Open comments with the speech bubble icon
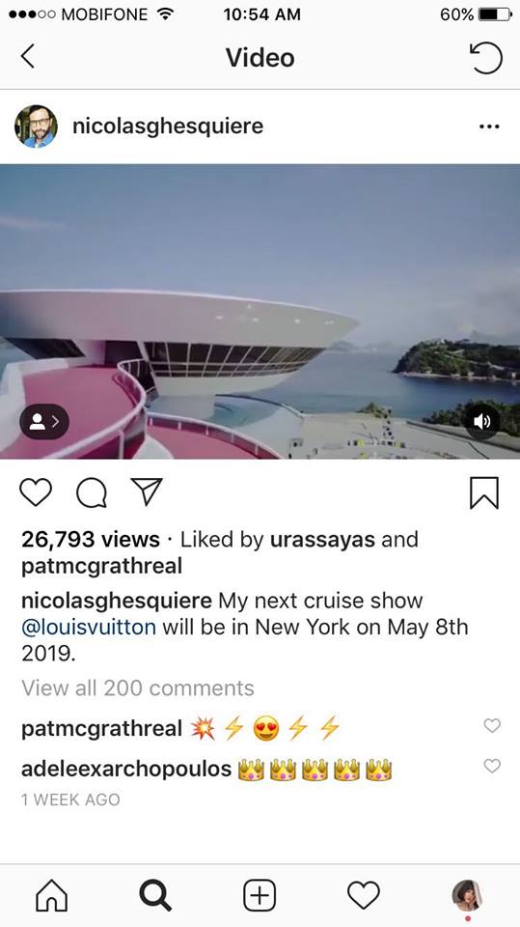This screenshot has height=927, width=520. click(92, 492)
